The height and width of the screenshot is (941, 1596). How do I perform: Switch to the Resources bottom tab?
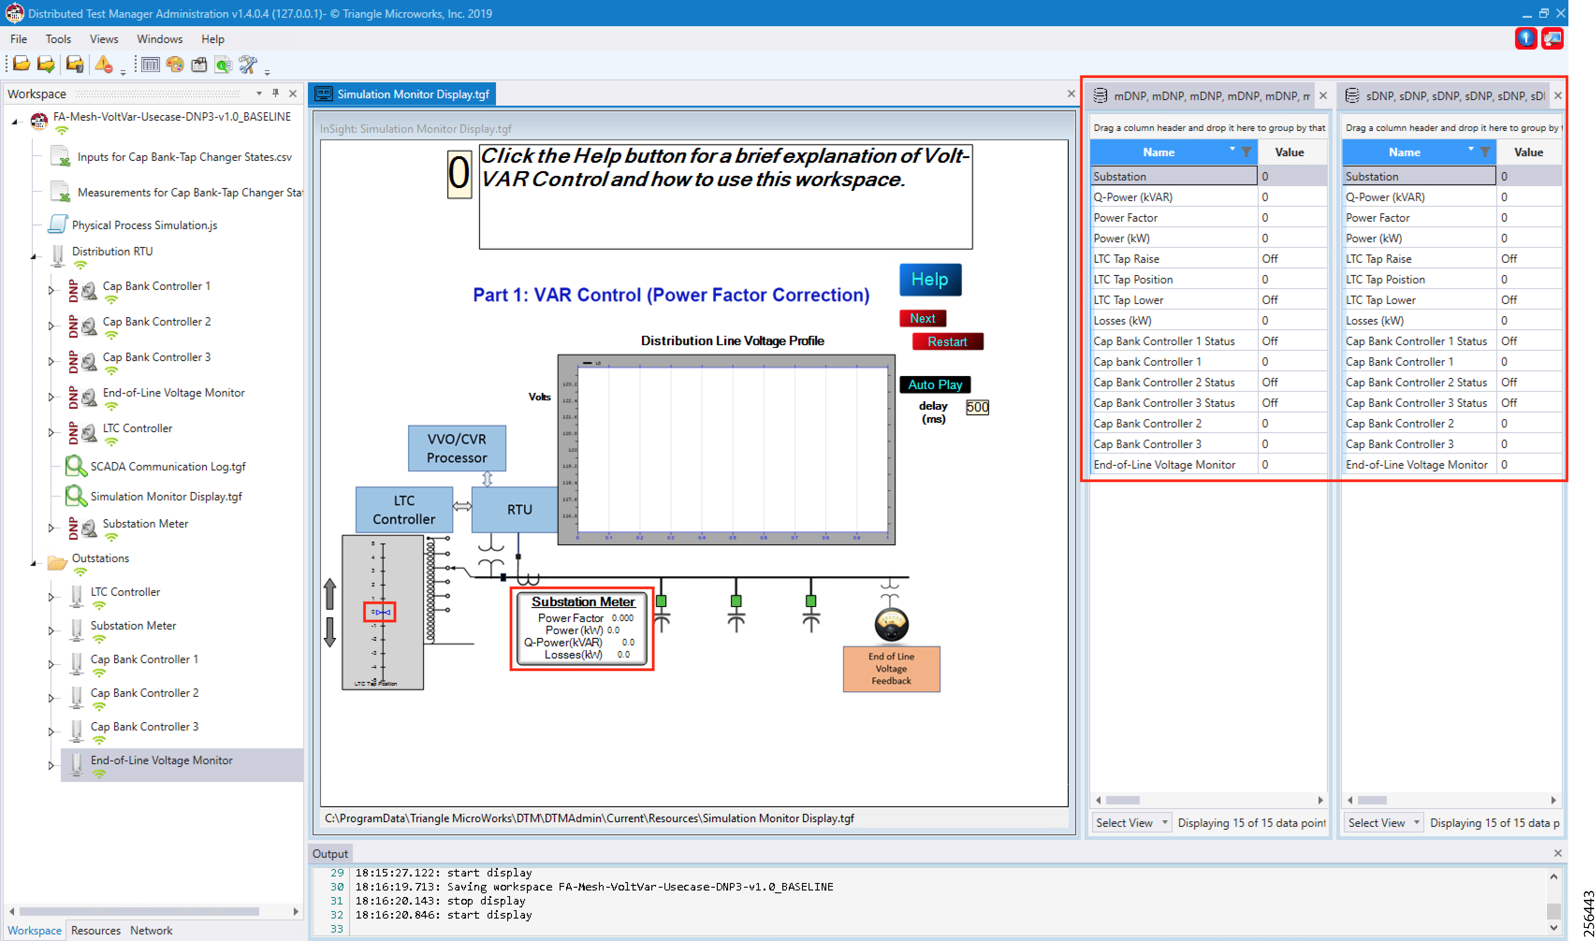(x=95, y=930)
